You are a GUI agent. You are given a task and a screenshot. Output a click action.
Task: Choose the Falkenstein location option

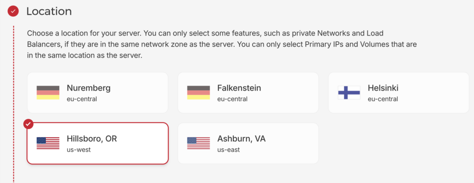click(248, 93)
